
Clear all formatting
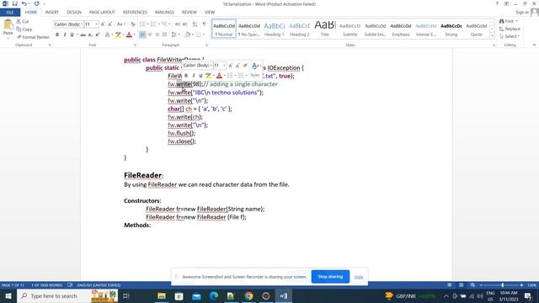coord(133,24)
